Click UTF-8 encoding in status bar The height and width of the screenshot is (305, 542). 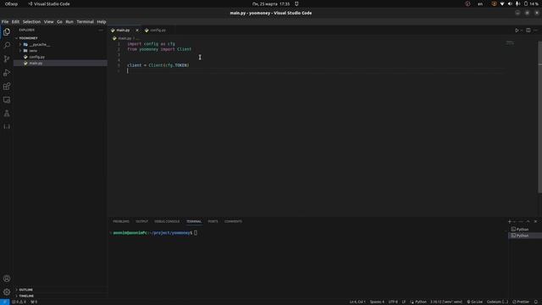tap(393, 302)
